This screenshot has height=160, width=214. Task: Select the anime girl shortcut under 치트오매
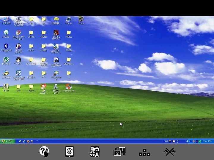pos(56,35)
